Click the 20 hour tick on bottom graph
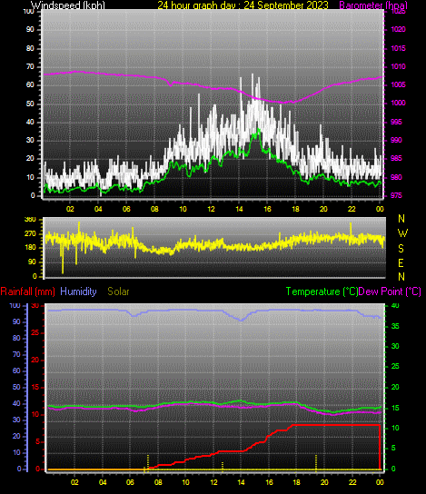This screenshot has height=494, width=426. pyautogui.click(x=324, y=482)
